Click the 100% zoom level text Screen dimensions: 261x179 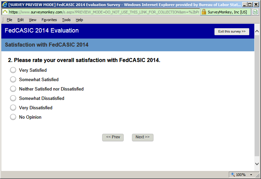[241, 175]
